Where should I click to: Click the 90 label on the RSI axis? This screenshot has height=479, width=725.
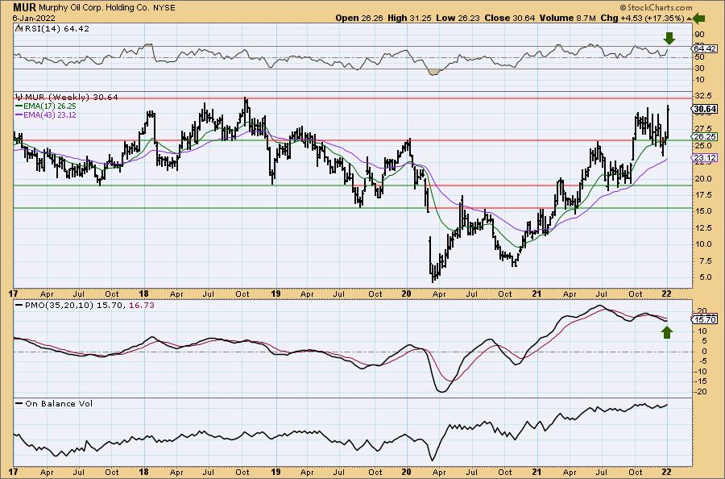[699, 35]
